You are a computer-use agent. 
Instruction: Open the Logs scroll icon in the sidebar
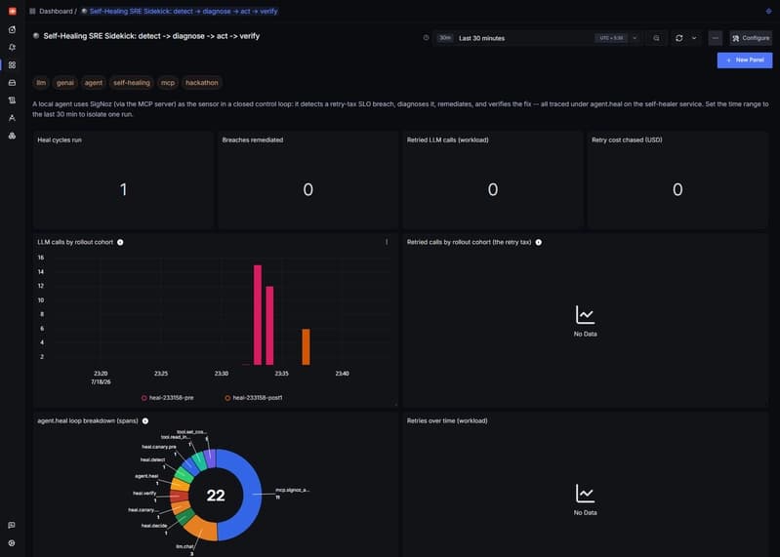[12, 100]
